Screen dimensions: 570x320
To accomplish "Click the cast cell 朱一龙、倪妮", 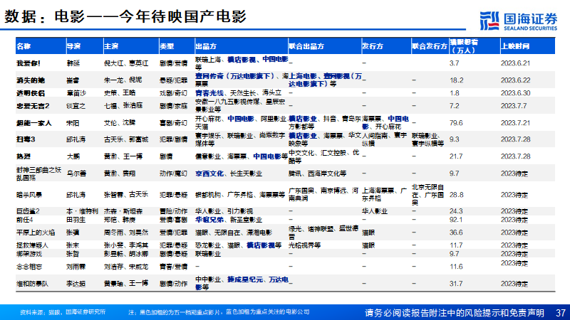I will click(123, 80).
